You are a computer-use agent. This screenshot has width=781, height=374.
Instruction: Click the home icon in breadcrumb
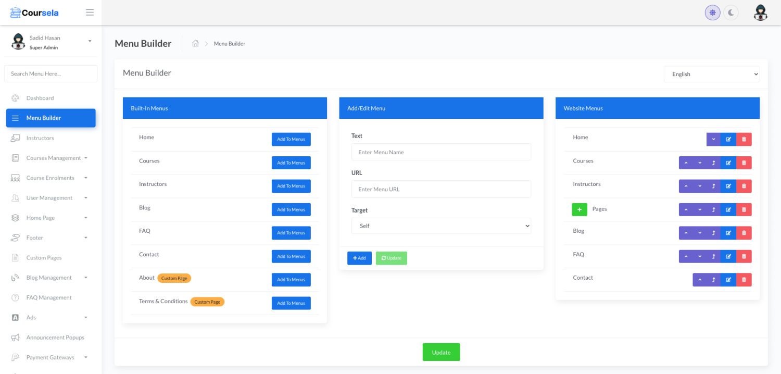point(195,44)
